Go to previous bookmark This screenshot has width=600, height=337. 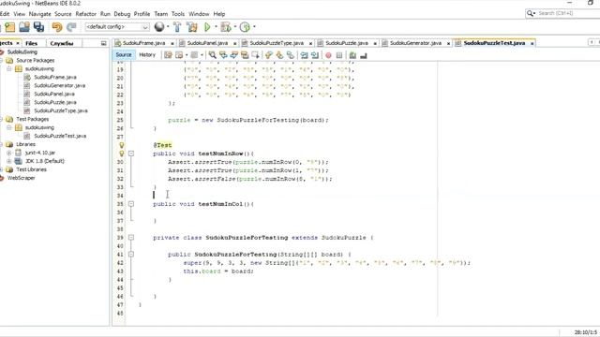269,55
